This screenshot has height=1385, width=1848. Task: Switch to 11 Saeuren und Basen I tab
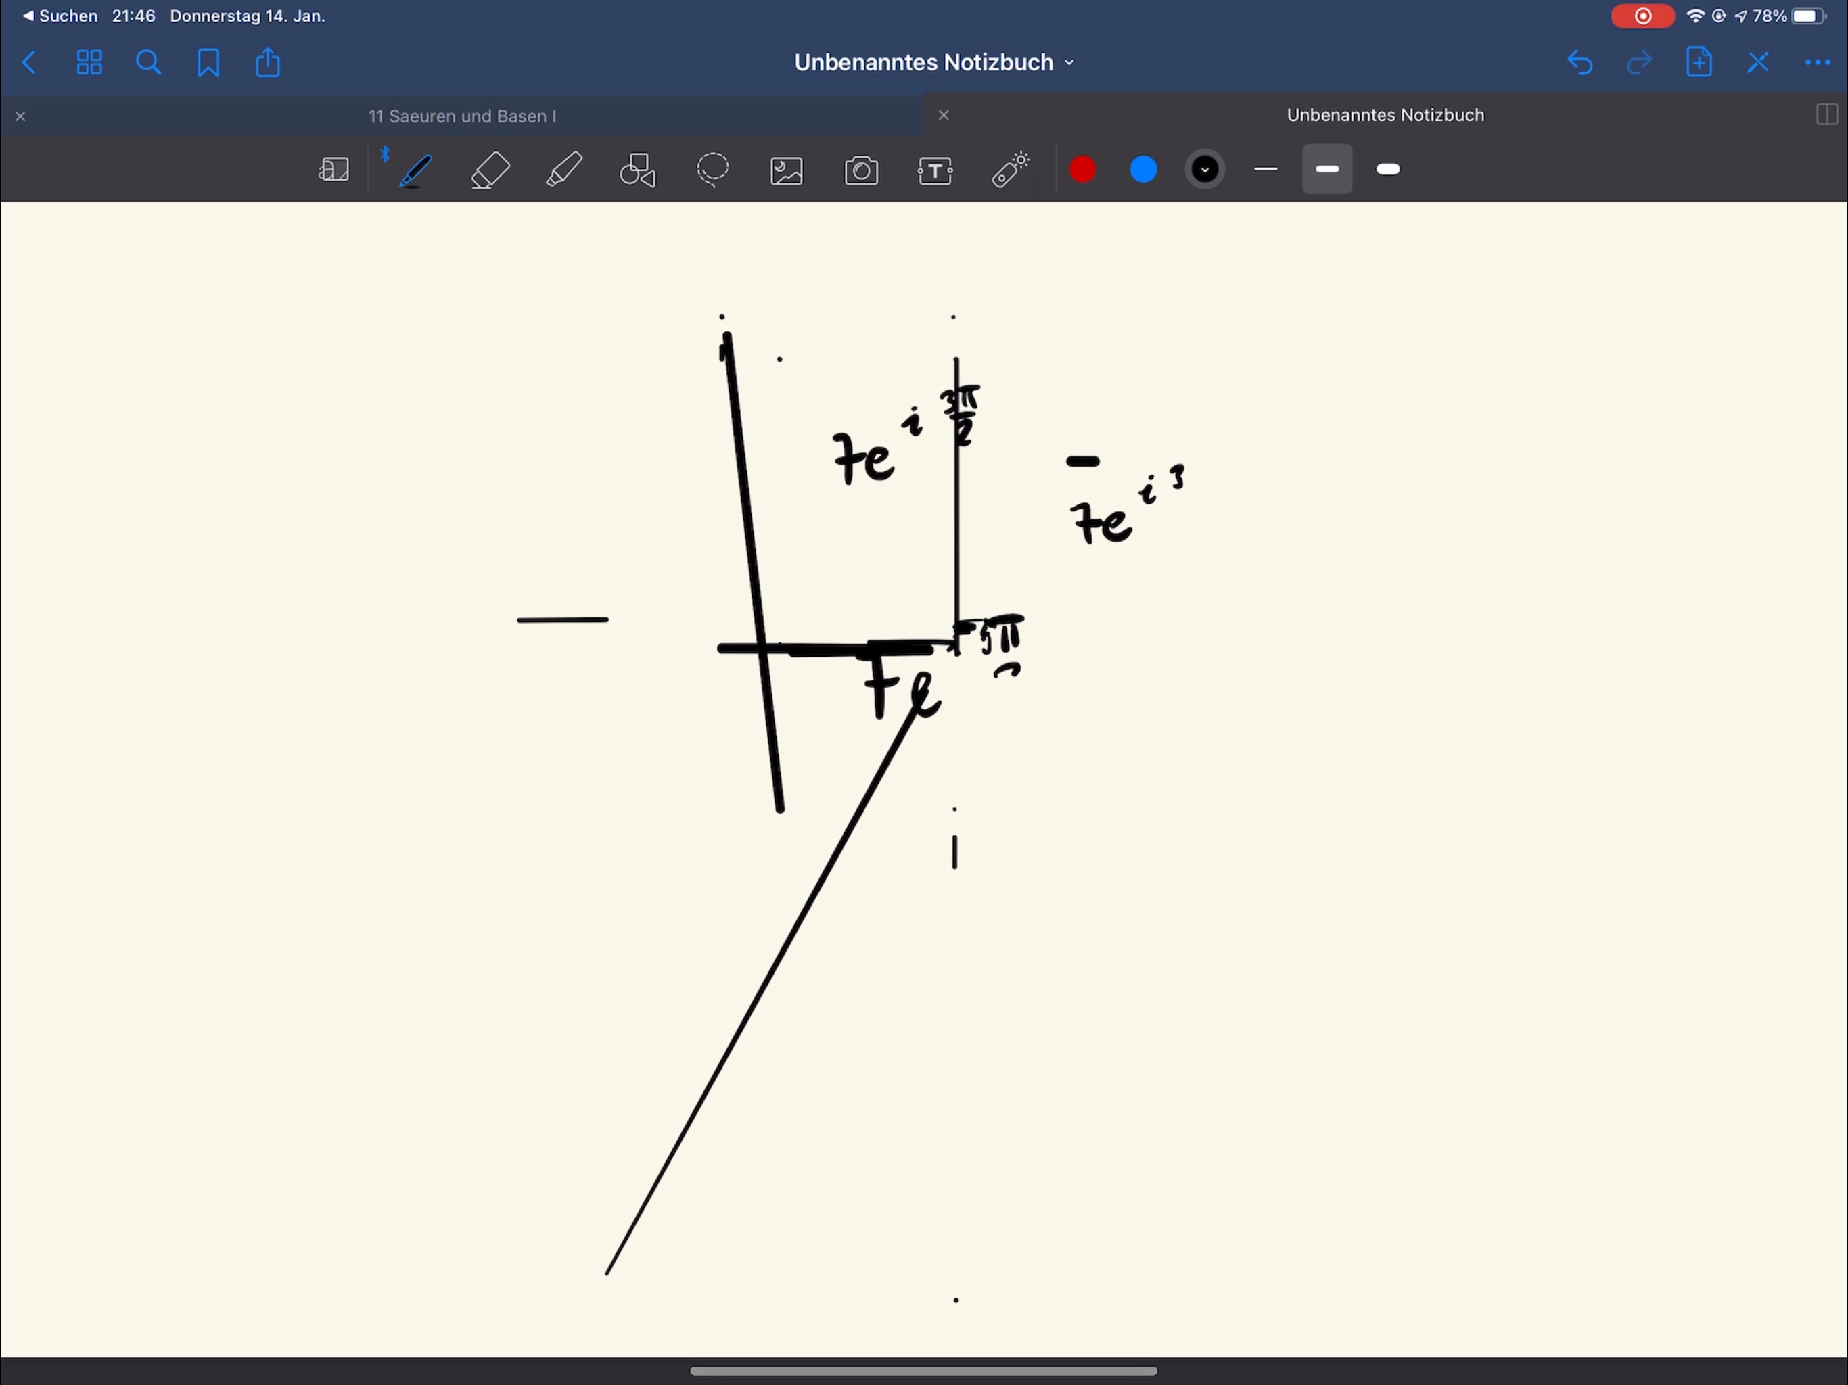point(462,116)
